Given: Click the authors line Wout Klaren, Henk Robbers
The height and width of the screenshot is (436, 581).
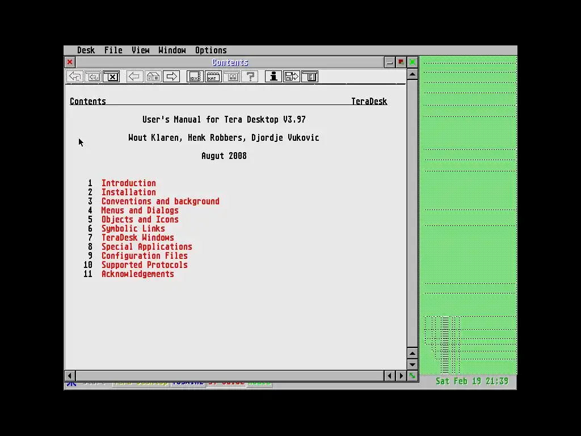Looking at the screenshot, I should coord(224,137).
